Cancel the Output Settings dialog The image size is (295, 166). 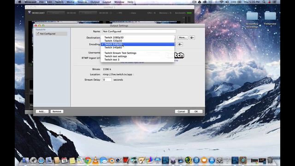click(x=181, y=112)
